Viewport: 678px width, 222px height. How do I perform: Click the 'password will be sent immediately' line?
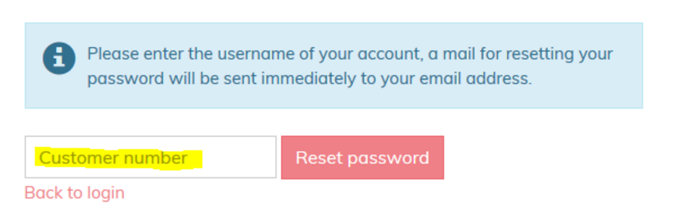309,79
